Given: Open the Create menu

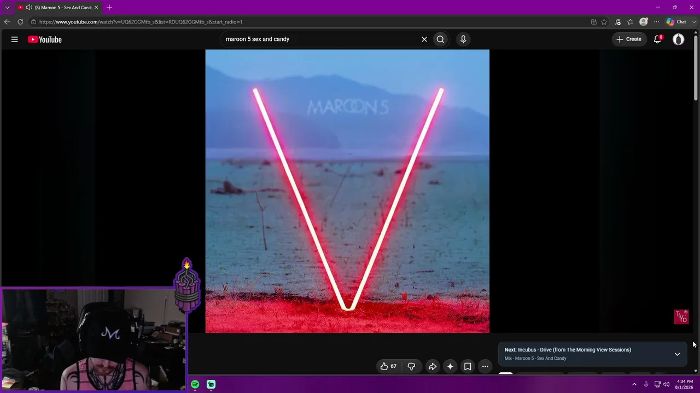Looking at the screenshot, I should click(629, 39).
